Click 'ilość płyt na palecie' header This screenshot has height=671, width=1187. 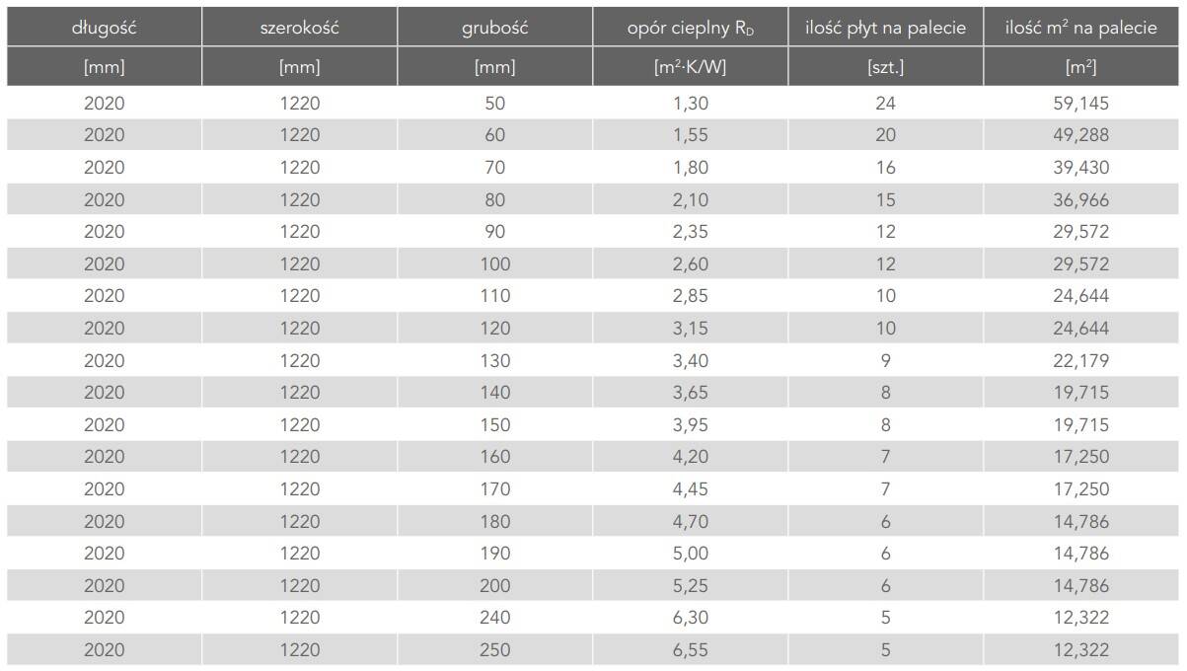pos(885,28)
